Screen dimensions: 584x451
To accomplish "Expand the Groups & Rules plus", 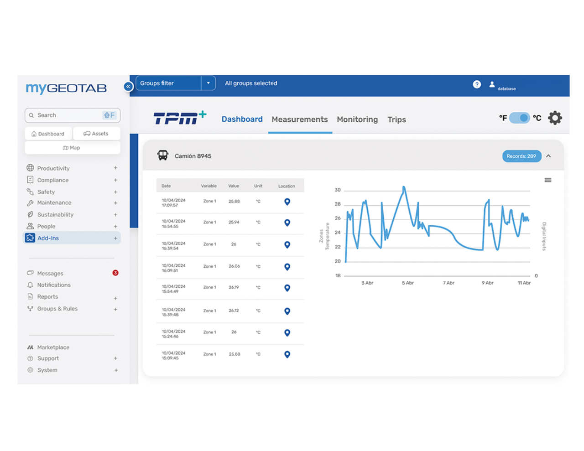I will pyautogui.click(x=115, y=309).
